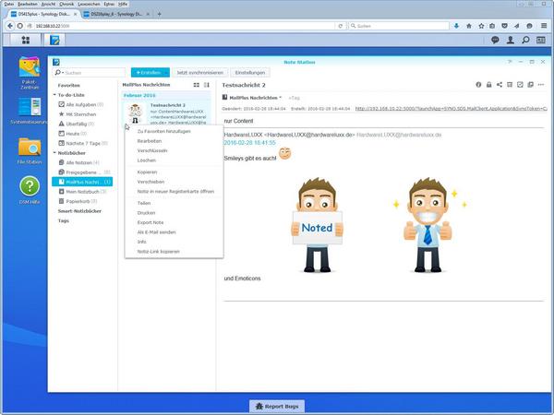Open DSM Hilfe desktop icon
The image size is (554, 415).
(30, 191)
